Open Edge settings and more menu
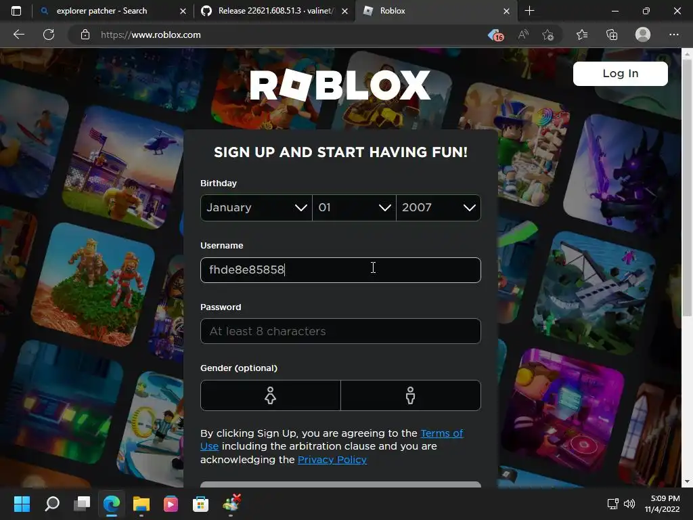Viewport: 693px width, 520px height. [673, 35]
